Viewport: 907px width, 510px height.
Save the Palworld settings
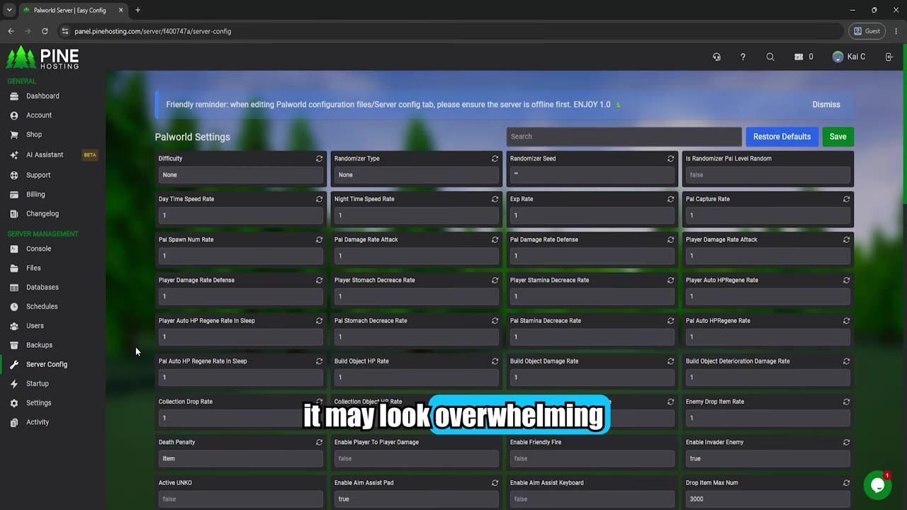[x=838, y=137]
